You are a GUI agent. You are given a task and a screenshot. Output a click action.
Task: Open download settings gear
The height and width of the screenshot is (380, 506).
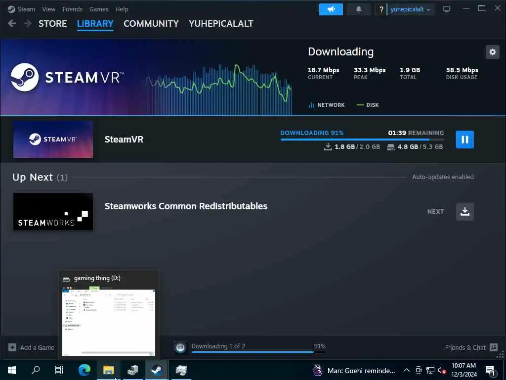pos(493,51)
